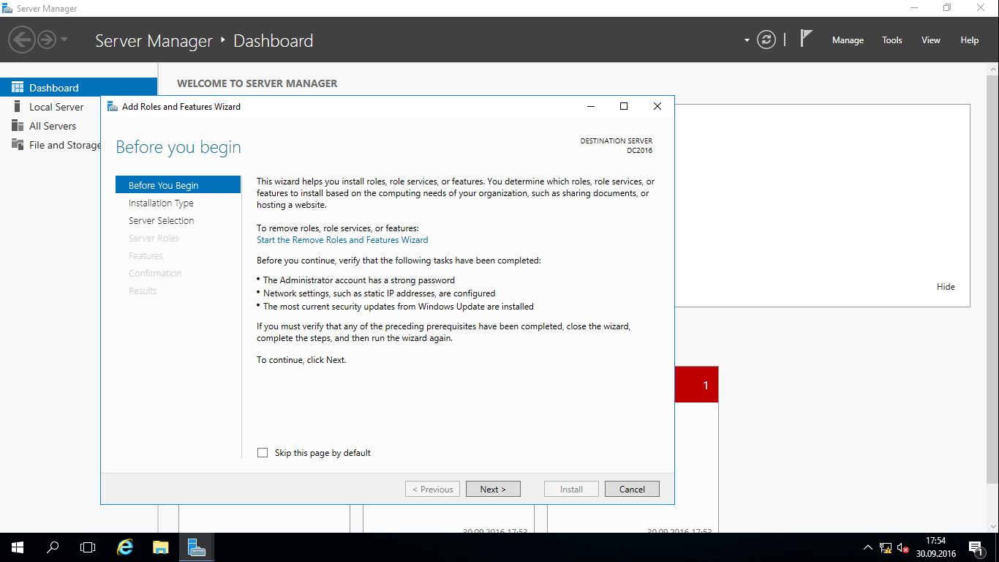This screenshot has height=562, width=999.
Task: Open the Help menu
Action: pyautogui.click(x=970, y=40)
